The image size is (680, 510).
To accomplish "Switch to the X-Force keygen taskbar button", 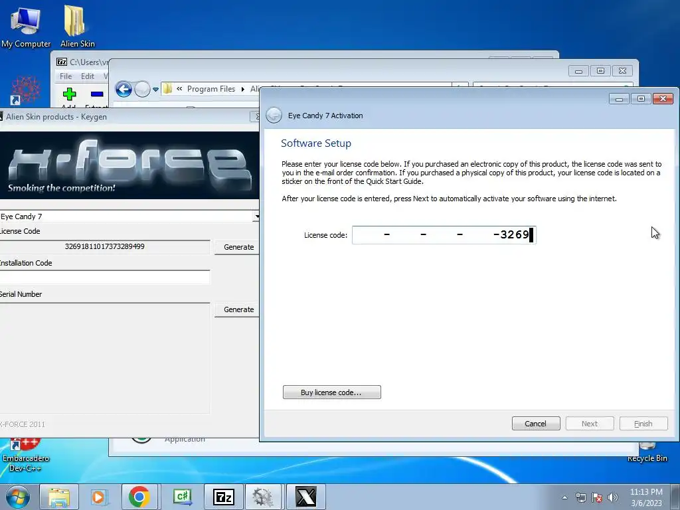I will tap(305, 497).
